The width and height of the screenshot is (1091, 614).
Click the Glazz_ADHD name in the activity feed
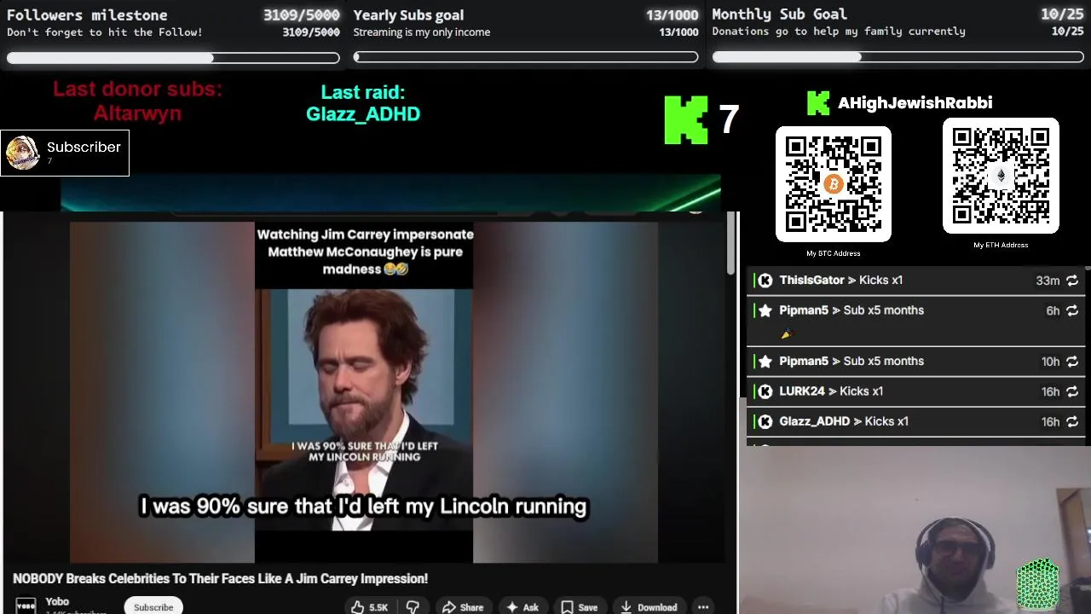(815, 421)
